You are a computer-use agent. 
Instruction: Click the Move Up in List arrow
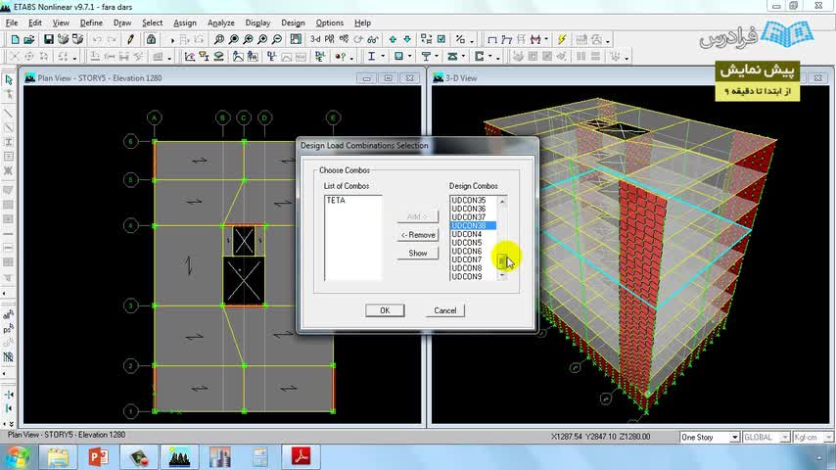[393, 39]
